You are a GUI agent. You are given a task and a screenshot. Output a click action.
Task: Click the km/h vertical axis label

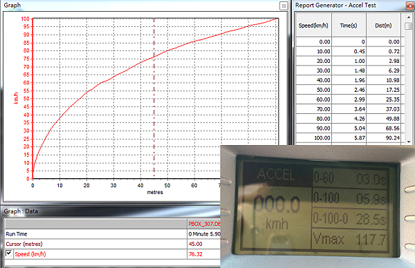(16, 98)
